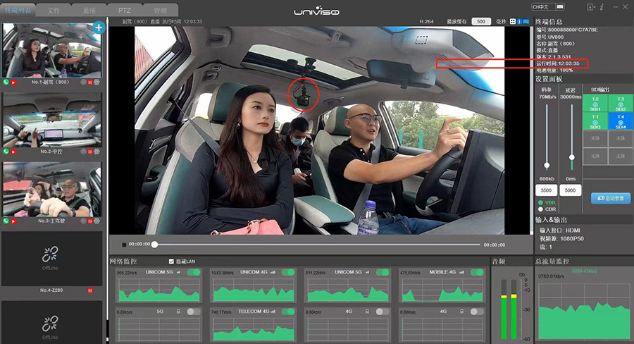
Task: Open the about info 'i' icon
Action: click(x=602, y=7)
